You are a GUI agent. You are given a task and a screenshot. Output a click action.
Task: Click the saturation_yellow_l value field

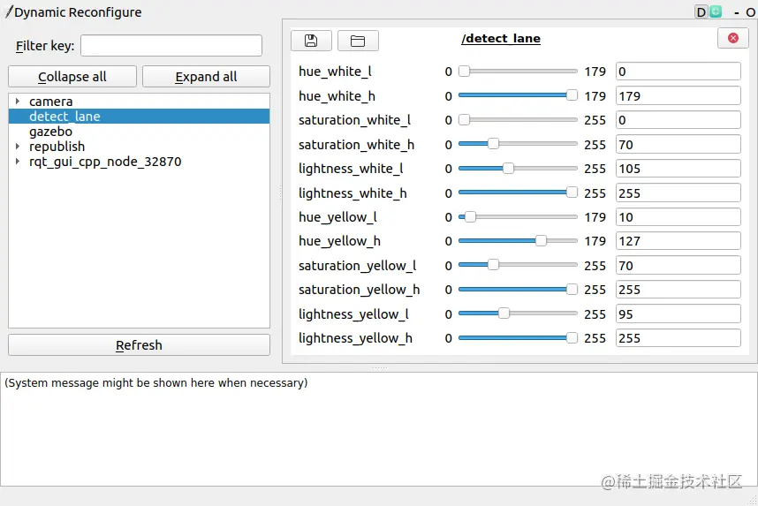(678, 265)
